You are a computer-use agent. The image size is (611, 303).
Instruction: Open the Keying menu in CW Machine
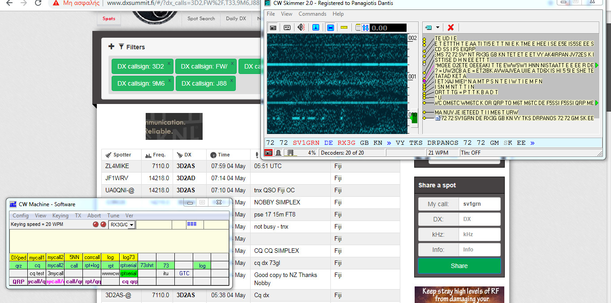click(60, 215)
